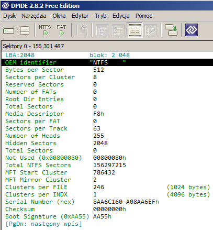
Task: Click the Clusters per FILE value 246
Action: point(98,187)
